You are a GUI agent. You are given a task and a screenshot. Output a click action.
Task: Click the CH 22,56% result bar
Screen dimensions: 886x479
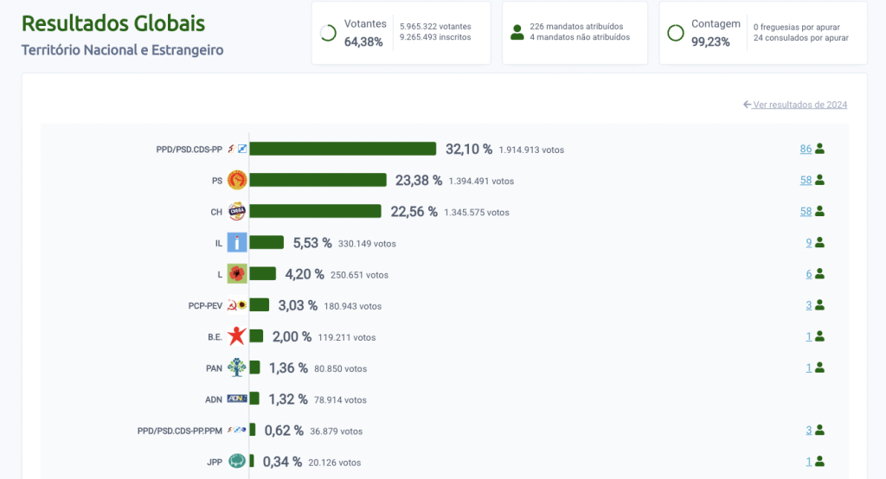(x=315, y=212)
